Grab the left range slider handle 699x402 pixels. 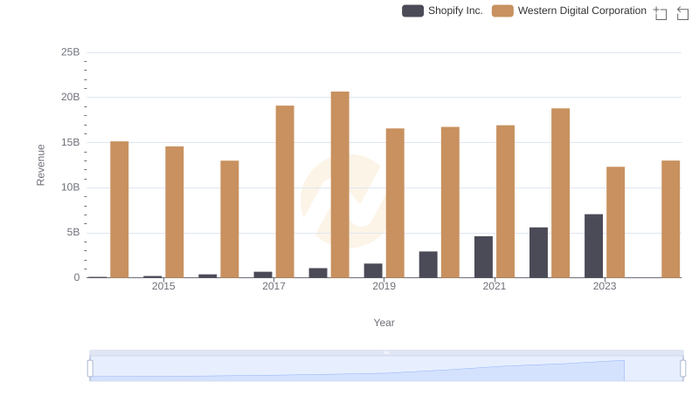pyautogui.click(x=90, y=368)
